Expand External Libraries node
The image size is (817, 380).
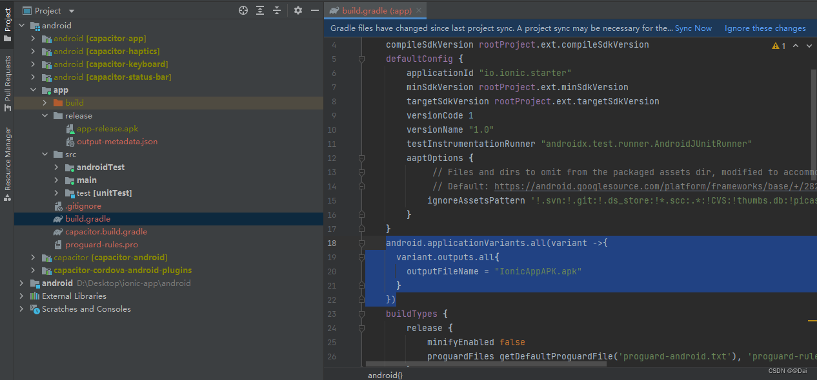tap(21, 296)
